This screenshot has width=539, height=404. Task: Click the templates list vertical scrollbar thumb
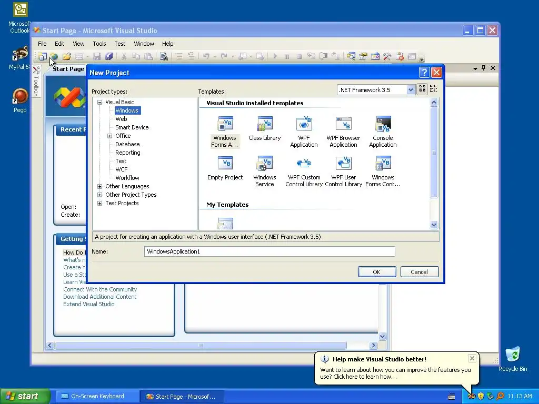pos(434,153)
